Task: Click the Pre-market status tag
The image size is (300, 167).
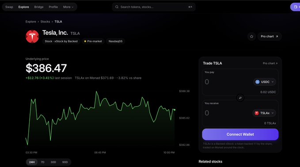Action: [93, 41]
